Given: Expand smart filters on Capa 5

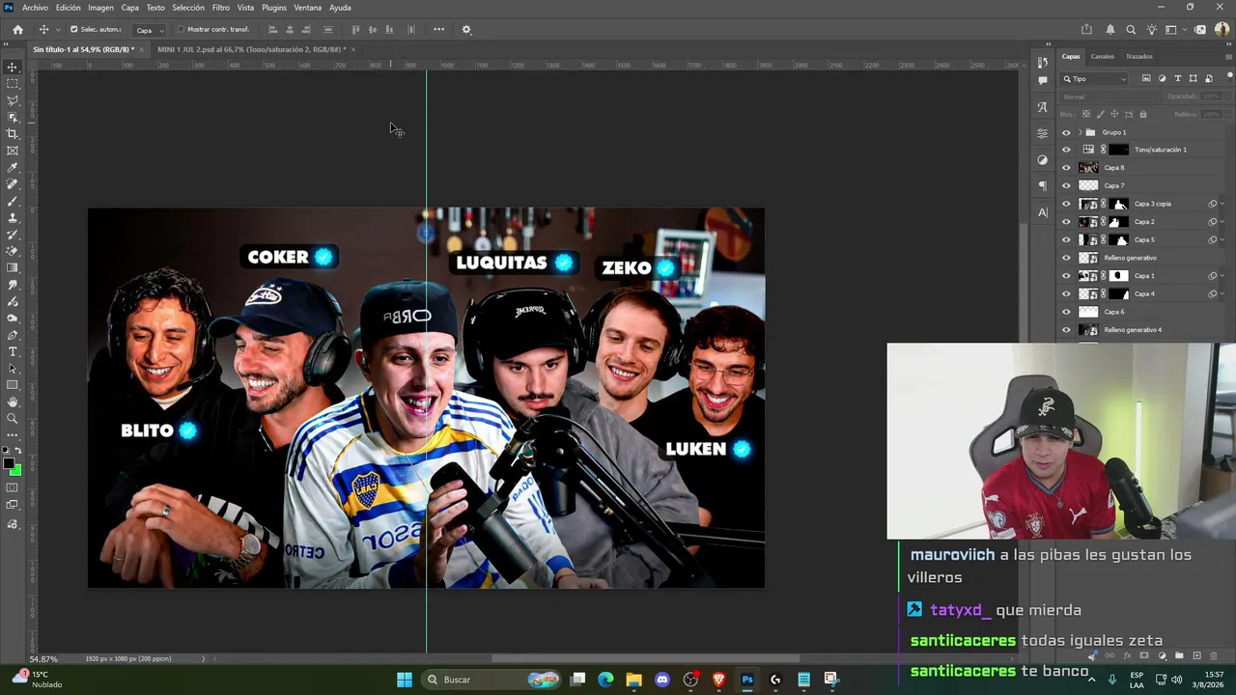Looking at the screenshot, I should [1223, 239].
